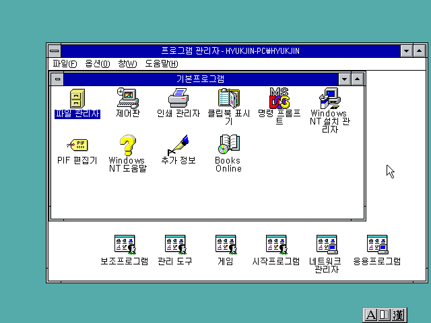Click the 인쇄 관리자 label text
The height and width of the screenshot is (323, 431).
[x=178, y=114]
